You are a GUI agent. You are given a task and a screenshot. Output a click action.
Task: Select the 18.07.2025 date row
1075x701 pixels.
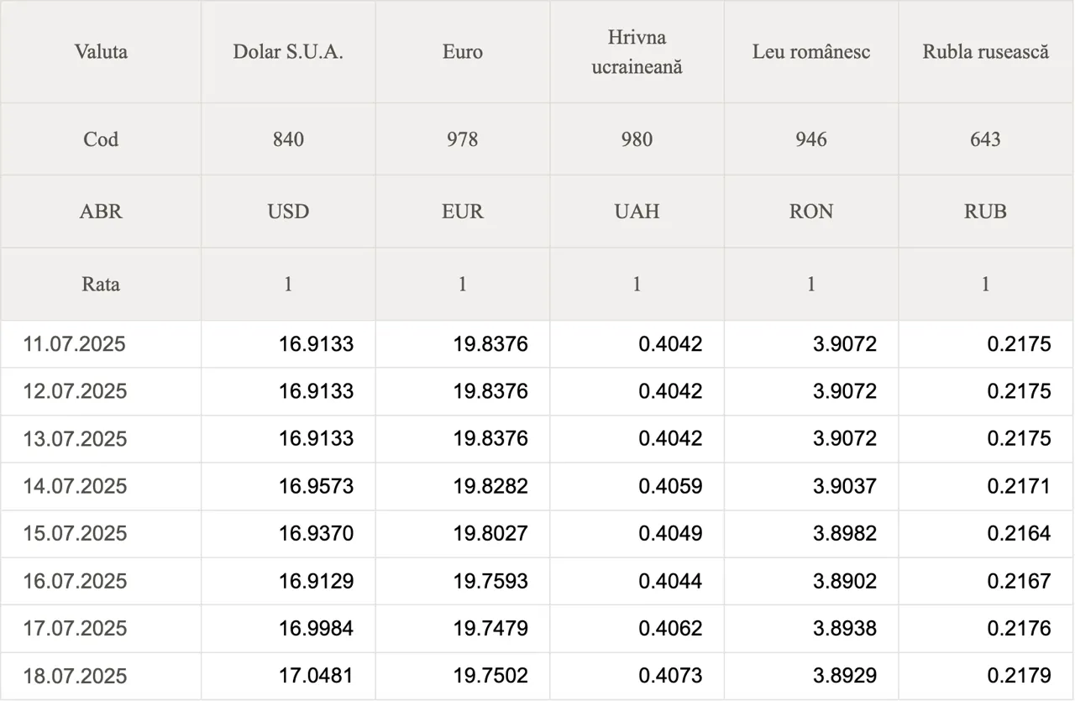pyautogui.click(x=537, y=676)
